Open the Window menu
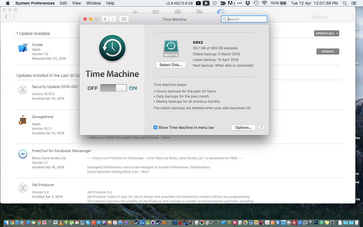This screenshot has width=363, height=227. (93, 3)
